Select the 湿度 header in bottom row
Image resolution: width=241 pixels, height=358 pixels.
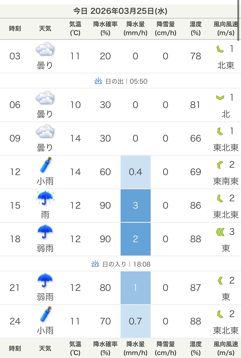point(195,348)
